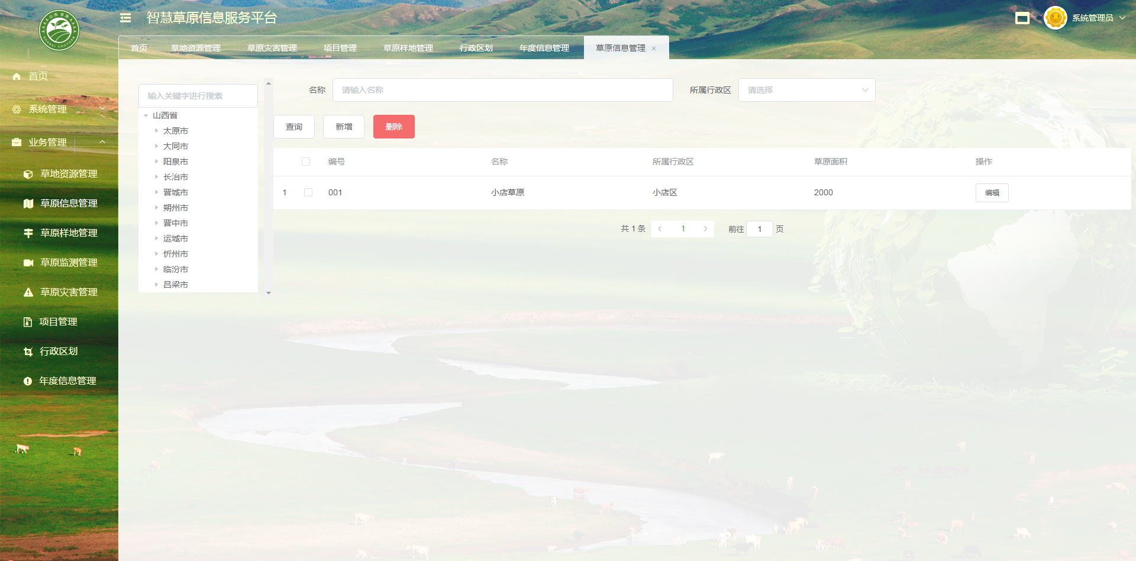
Task: Click the red 删除 button
Action: [393, 127]
